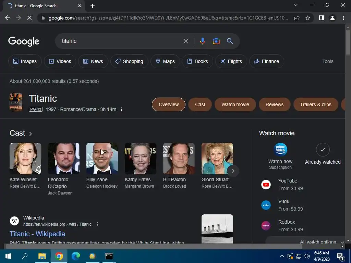The image size is (351, 263).
Task: Share this page from address bar
Action: [x=297, y=18]
